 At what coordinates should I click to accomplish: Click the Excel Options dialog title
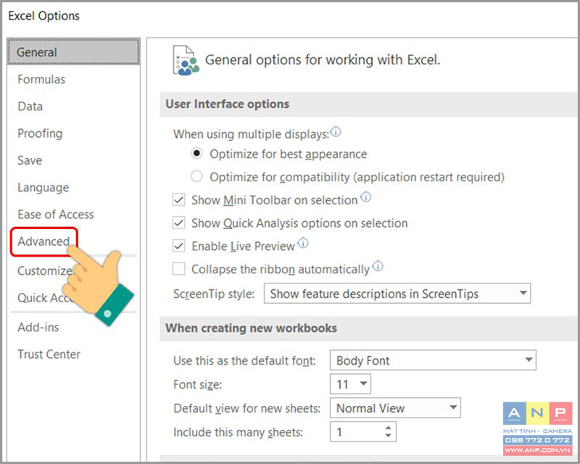click(43, 15)
